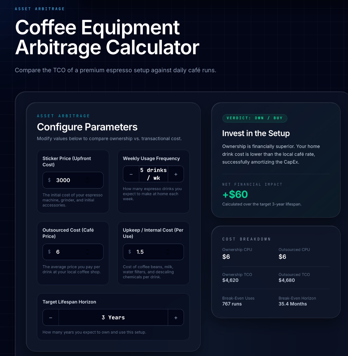Click the Outsourced TCO value '$4,680'
The image size is (348, 356).
[x=287, y=280]
